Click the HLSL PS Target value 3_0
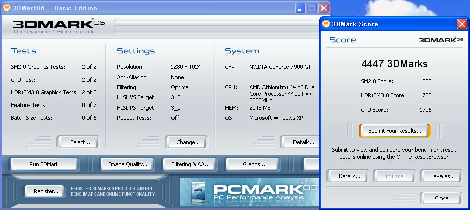The image size is (470, 210). (x=175, y=108)
